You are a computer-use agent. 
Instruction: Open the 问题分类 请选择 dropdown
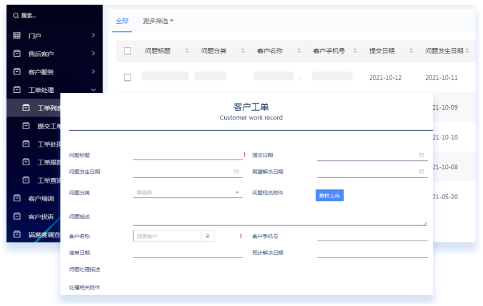(187, 193)
